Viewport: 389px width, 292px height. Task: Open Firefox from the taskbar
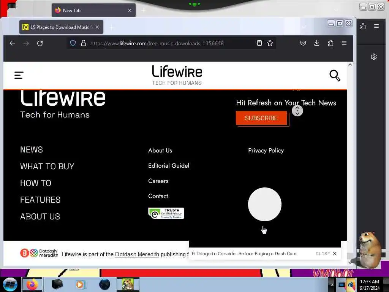[x=32, y=284]
